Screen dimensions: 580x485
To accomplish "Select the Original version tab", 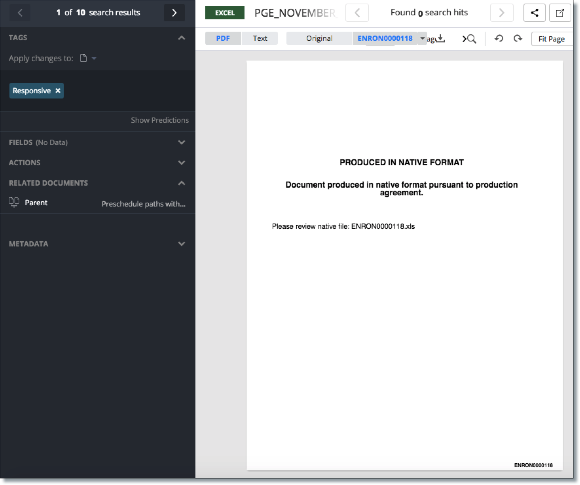I will (x=319, y=38).
